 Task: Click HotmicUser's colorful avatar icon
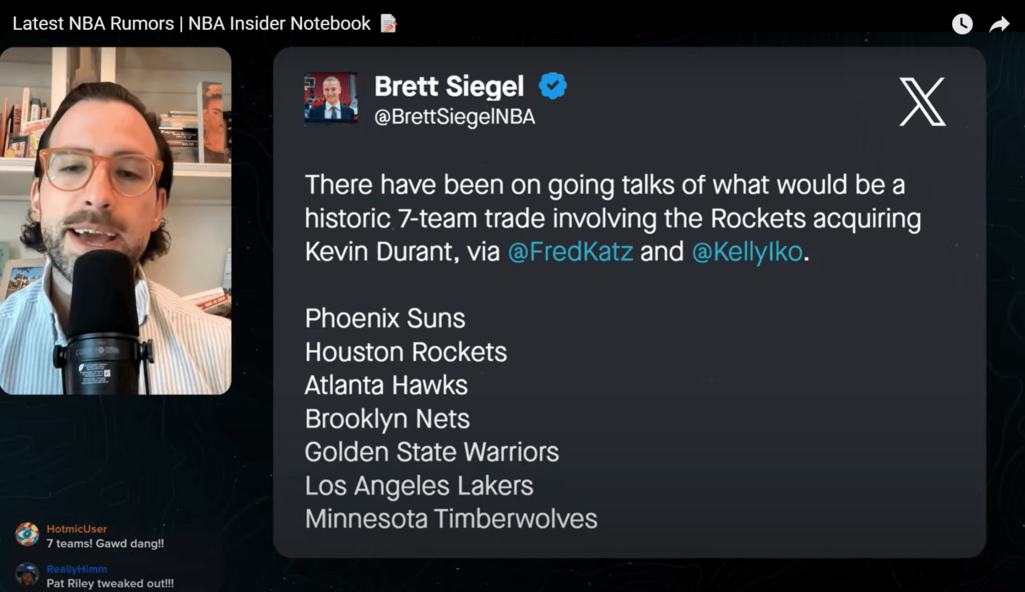pyautogui.click(x=27, y=534)
